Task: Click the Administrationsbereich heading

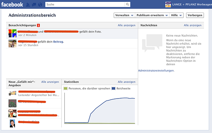Action: (32, 15)
